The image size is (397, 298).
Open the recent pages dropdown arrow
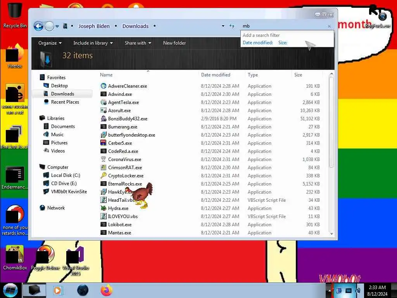point(57,26)
